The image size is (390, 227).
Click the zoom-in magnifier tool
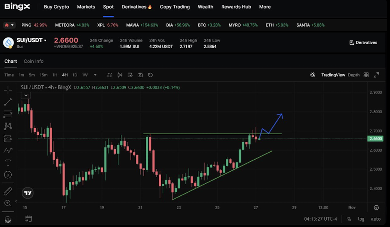[x=8, y=203]
